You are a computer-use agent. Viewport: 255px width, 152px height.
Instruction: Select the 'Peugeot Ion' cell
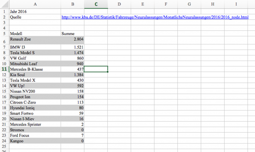click(x=35, y=97)
